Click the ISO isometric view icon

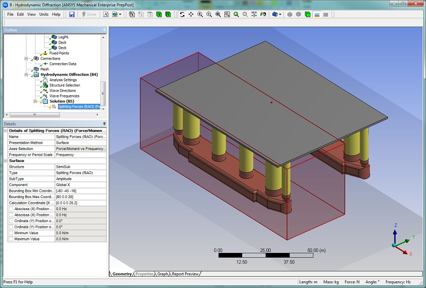[x=254, y=14]
